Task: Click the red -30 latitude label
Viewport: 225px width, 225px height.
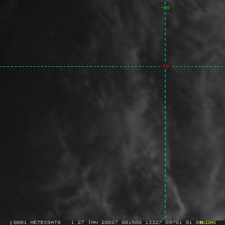Action: tap(164, 66)
